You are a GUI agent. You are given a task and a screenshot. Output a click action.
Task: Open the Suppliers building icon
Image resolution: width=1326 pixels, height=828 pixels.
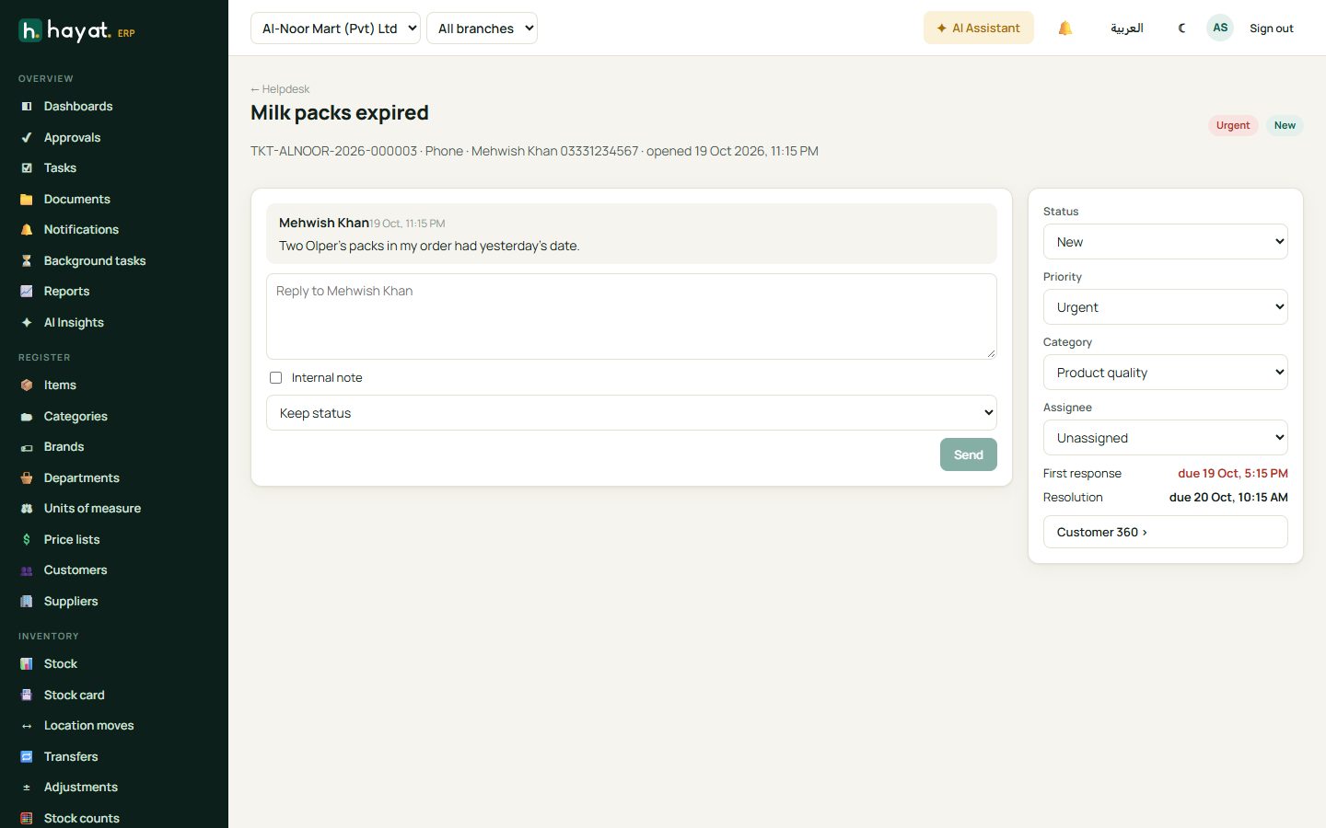[27, 602]
